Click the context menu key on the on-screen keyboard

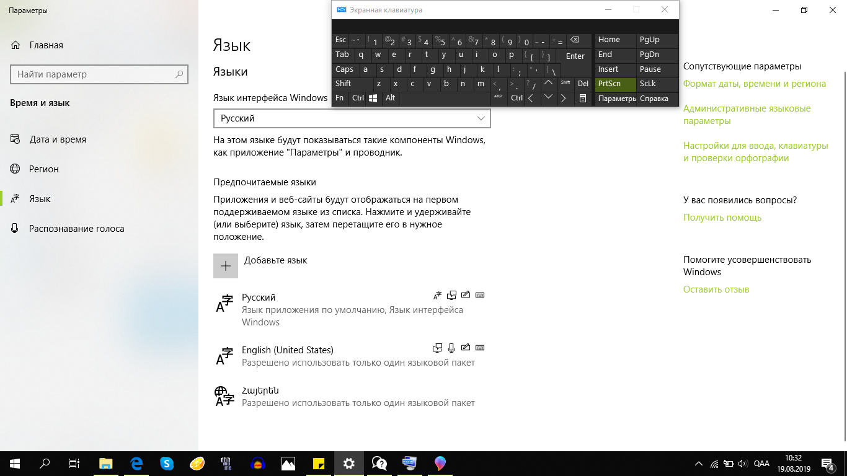[582, 98]
